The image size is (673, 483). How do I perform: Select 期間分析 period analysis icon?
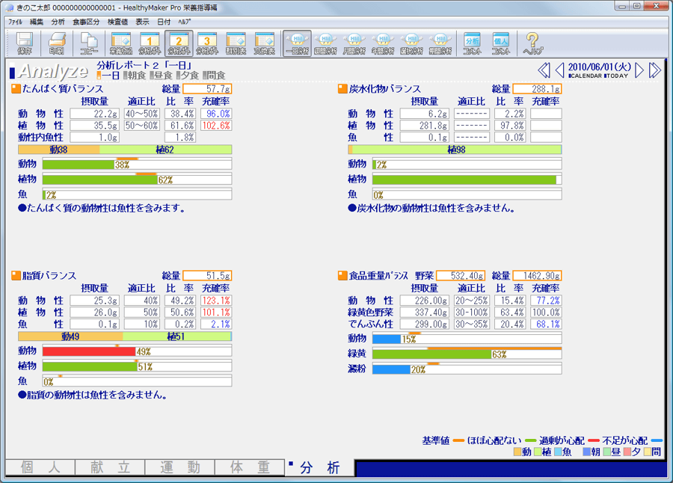coord(440,43)
